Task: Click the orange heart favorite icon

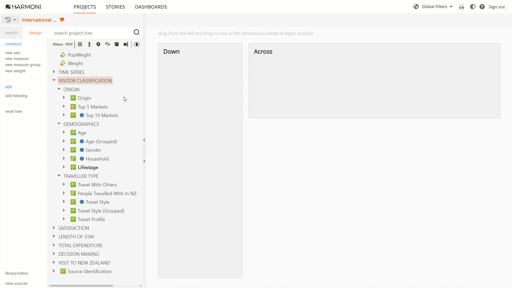Action: 62,20
